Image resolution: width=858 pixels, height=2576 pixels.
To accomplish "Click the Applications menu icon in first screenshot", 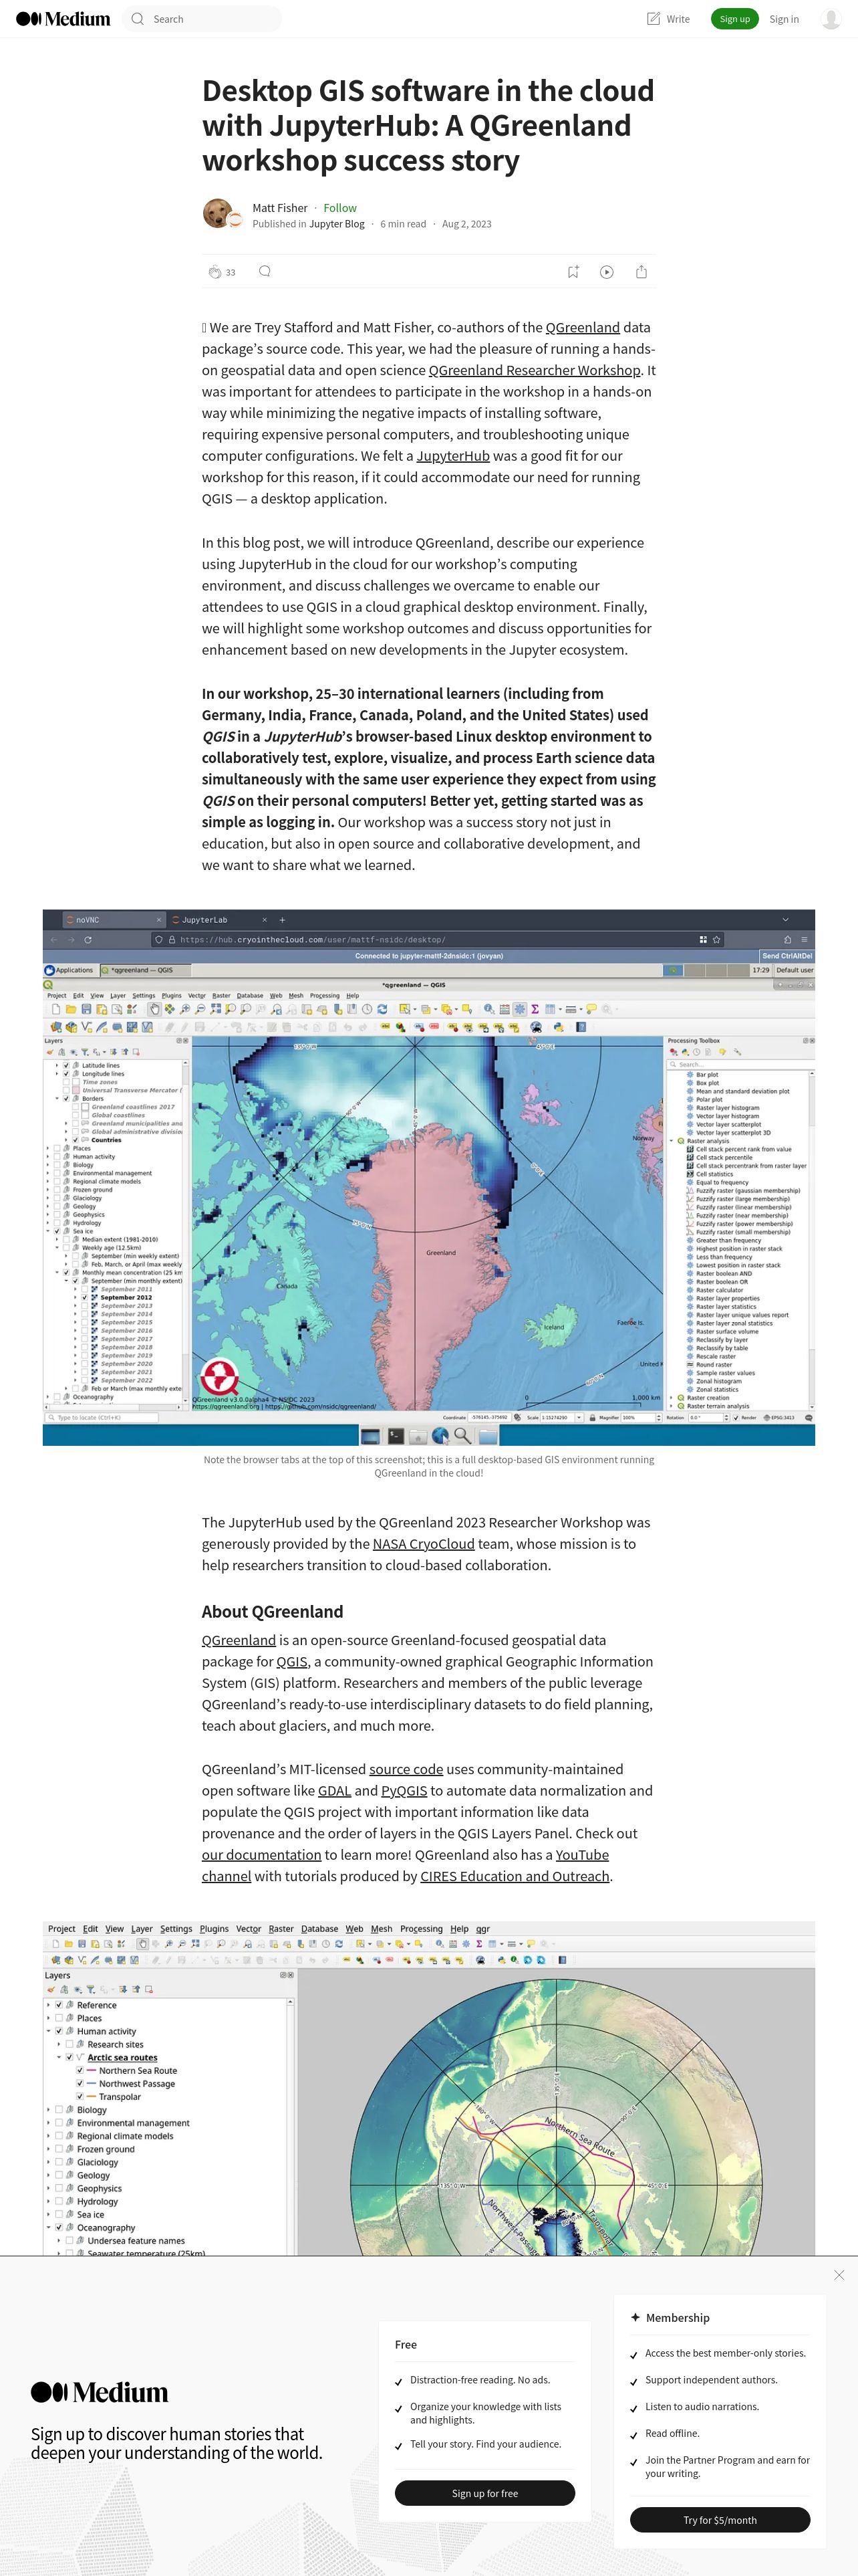I will [x=50, y=970].
